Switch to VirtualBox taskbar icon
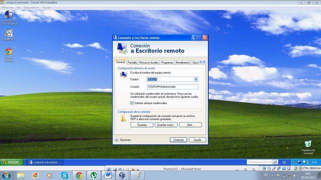Image resolution: width=321 pixels, height=180 pixels. [122, 175]
